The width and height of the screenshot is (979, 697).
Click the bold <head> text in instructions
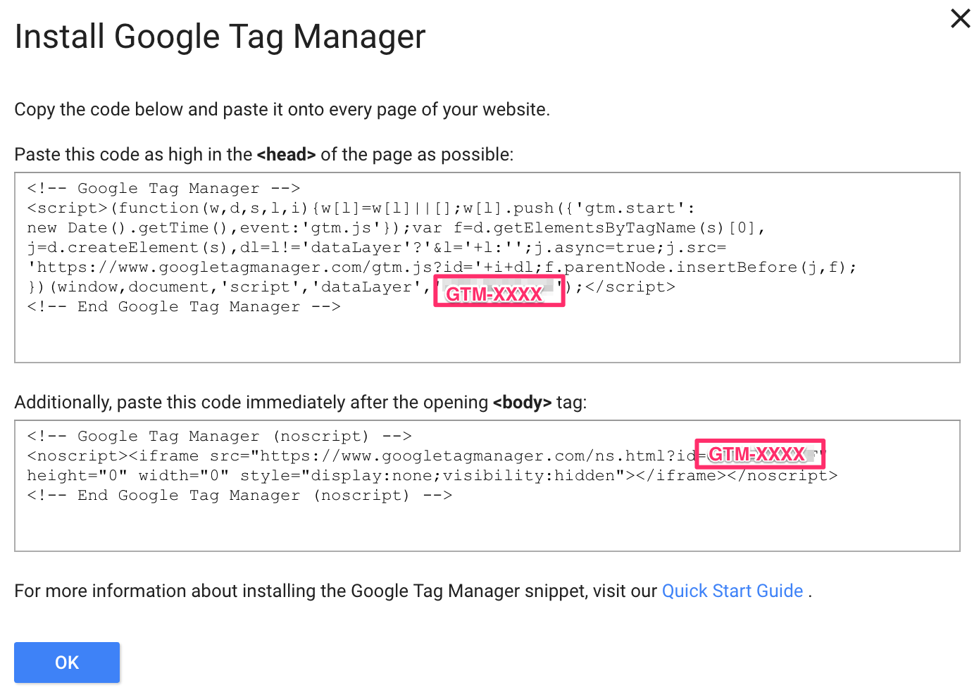(x=286, y=154)
